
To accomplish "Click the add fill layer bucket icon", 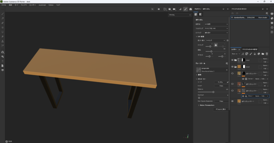I will click(255, 54).
